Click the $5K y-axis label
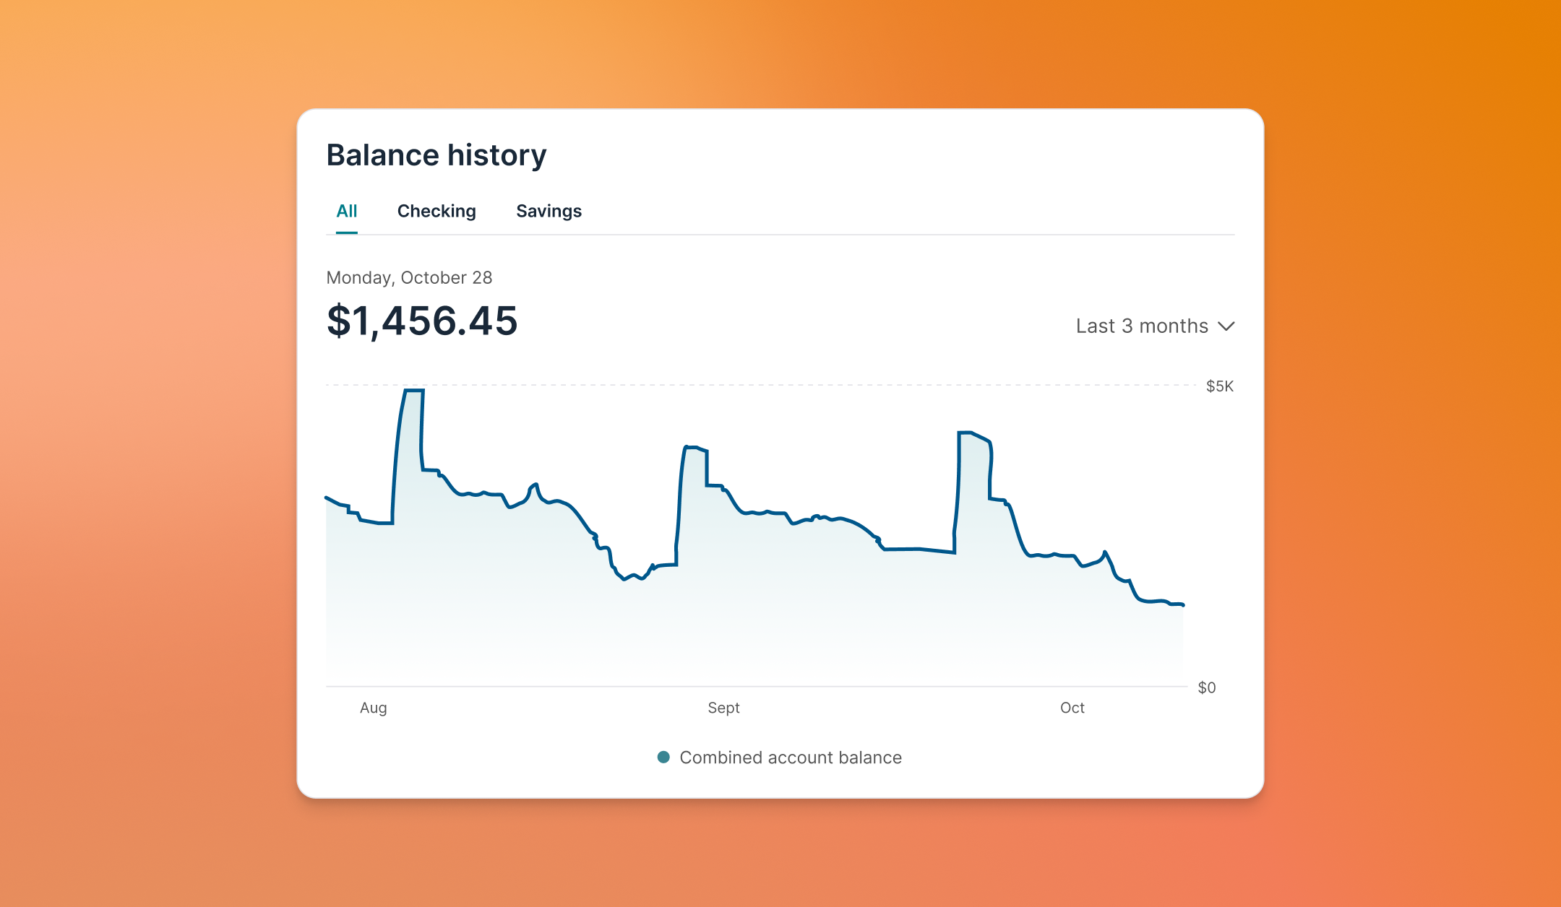The height and width of the screenshot is (907, 1561). 1219,386
